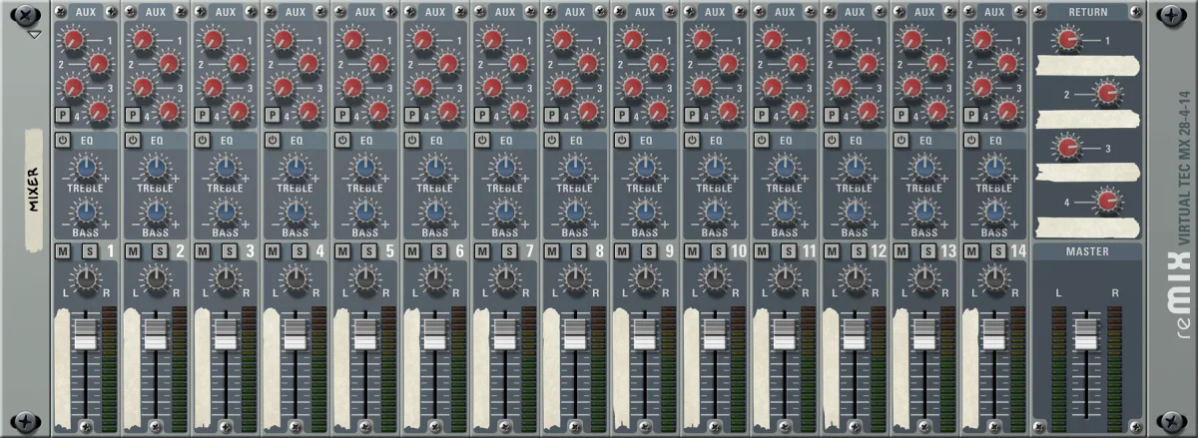
Task: Toggle EQ power on channel 8
Action: 552,141
